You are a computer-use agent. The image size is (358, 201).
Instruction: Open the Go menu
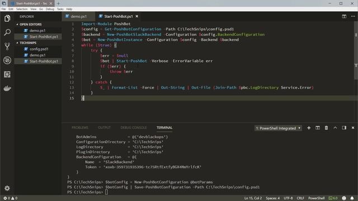coord(41,9)
